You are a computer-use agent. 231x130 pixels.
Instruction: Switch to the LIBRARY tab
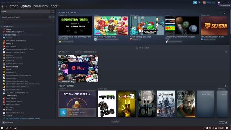[26, 6]
